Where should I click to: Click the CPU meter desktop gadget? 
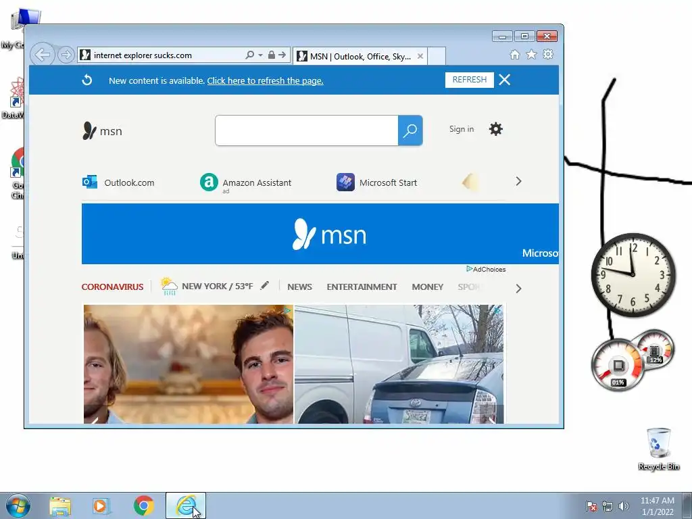[x=618, y=364]
